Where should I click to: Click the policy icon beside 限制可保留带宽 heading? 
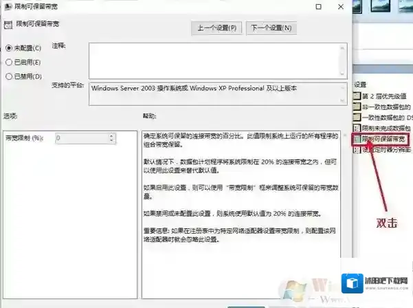pyautogui.click(x=8, y=25)
